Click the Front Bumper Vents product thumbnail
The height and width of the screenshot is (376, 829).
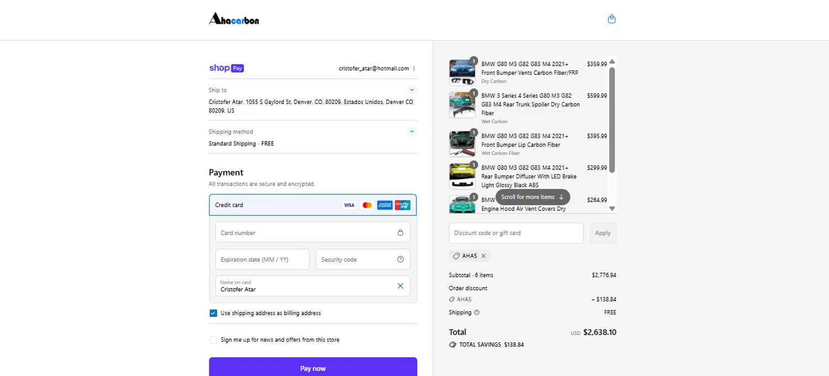click(x=462, y=72)
